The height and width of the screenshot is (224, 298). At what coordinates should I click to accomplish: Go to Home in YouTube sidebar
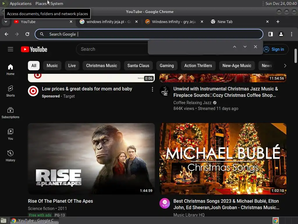click(10, 70)
